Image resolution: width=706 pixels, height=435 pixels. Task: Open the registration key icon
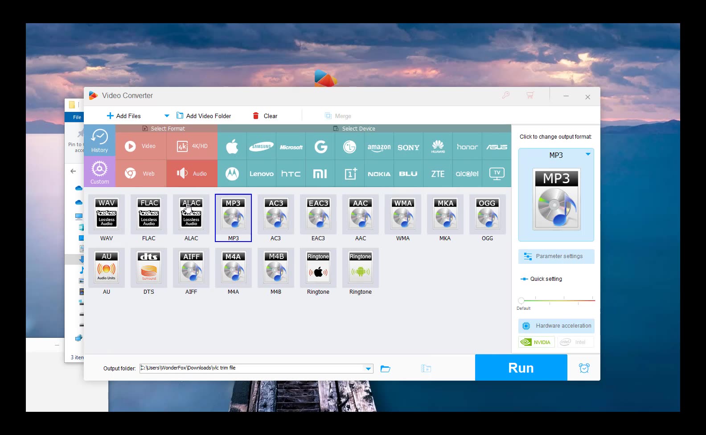pyautogui.click(x=506, y=95)
